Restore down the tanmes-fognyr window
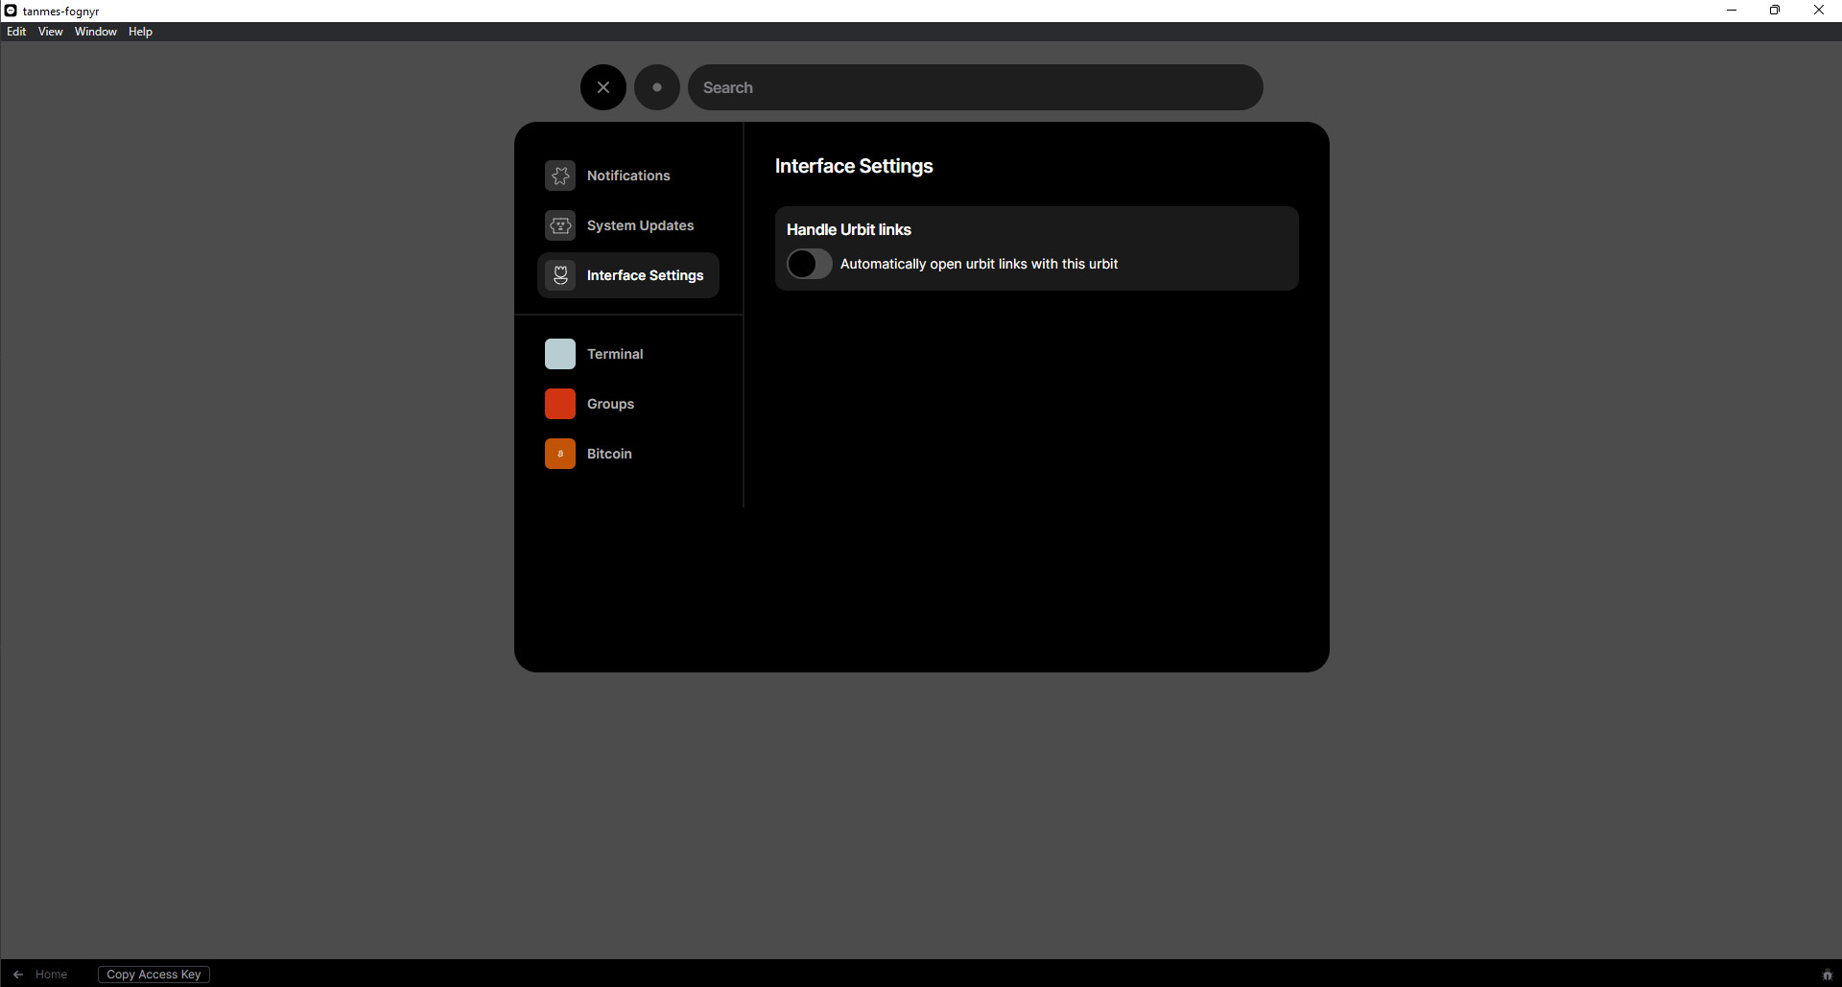Image resolution: width=1842 pixels, height=987 pixels. coord(1775,11)
